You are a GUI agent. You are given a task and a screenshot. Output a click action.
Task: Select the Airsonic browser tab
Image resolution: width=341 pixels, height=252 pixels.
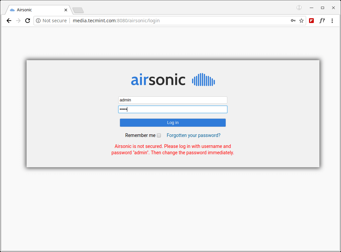click(39, 10)
